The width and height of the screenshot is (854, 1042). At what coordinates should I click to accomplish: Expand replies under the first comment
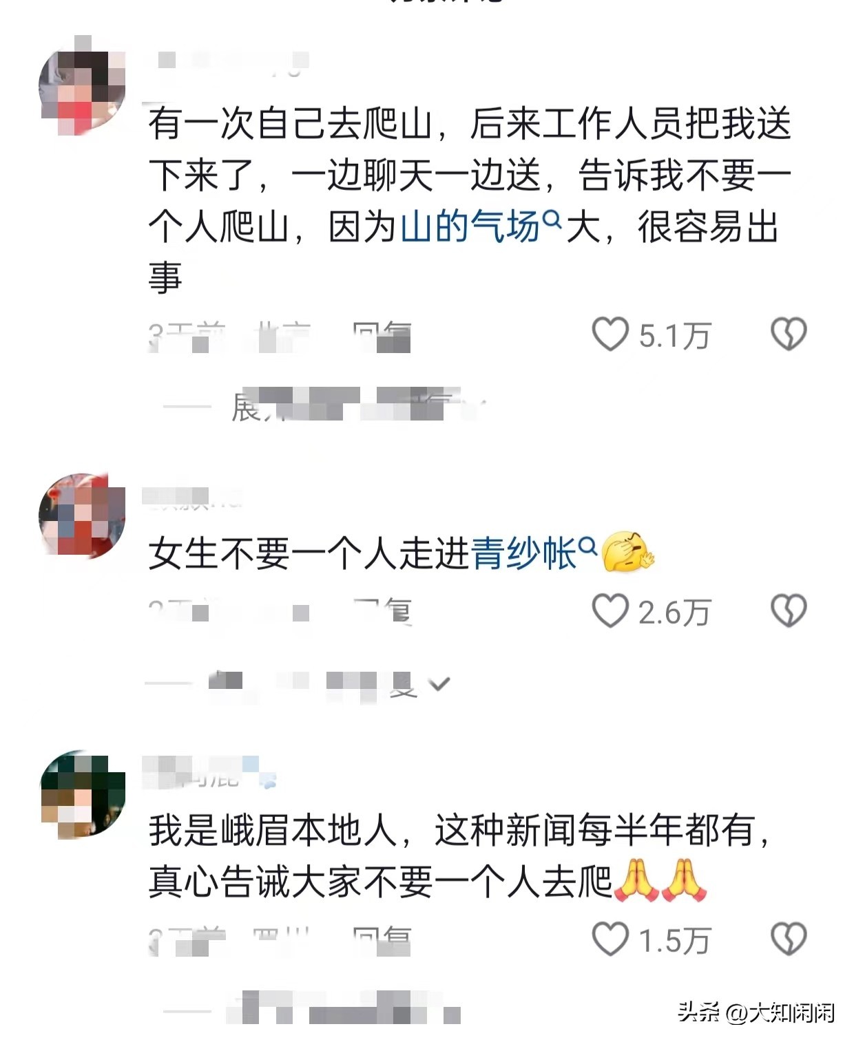[x=324, y=406]
